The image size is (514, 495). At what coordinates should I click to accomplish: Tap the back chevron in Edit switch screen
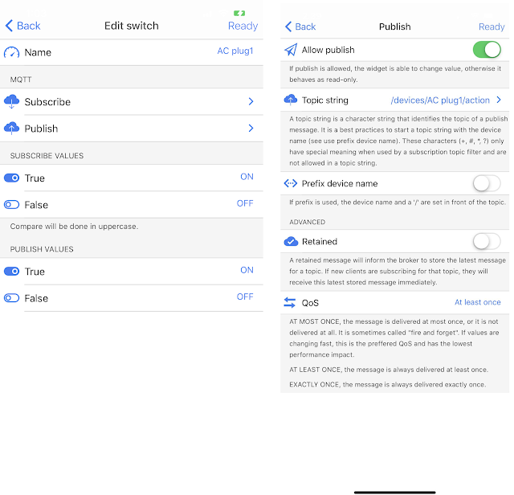[x=9, y=26]
